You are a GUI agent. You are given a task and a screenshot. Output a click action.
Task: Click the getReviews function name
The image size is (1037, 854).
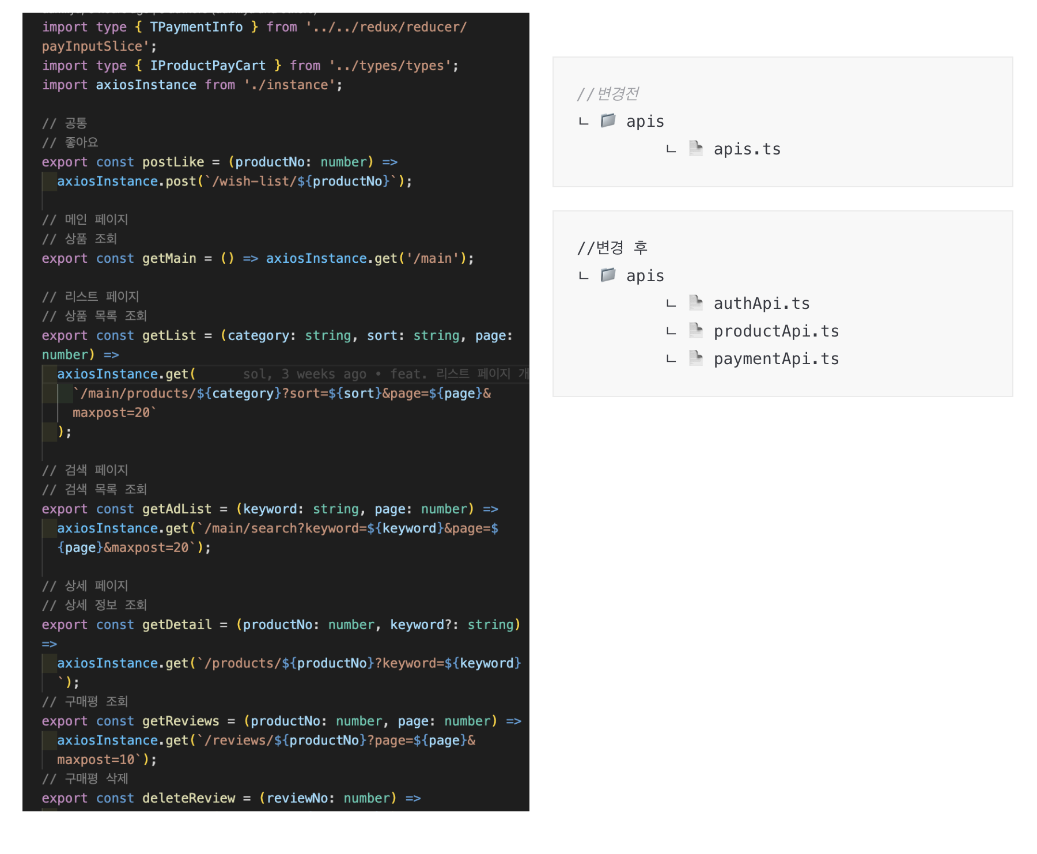click(x=180, y=721)
